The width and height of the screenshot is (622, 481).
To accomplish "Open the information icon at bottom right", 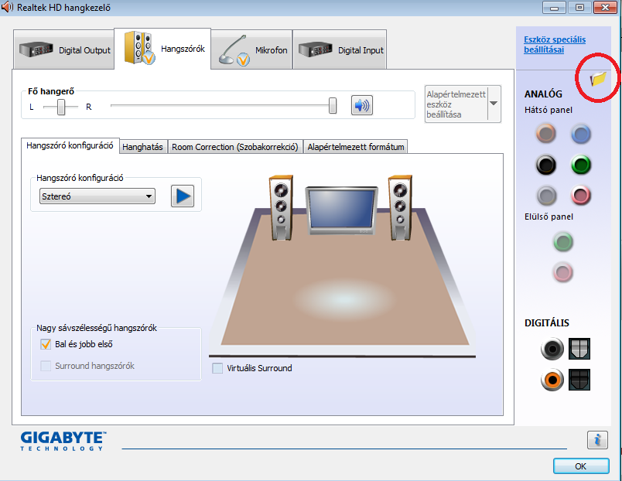I will pos(596,440).
